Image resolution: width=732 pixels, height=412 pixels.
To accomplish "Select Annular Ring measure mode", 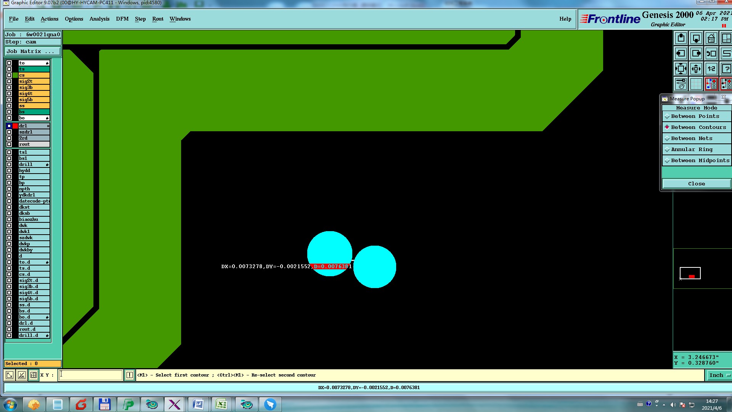I will [x=692, y=150].
